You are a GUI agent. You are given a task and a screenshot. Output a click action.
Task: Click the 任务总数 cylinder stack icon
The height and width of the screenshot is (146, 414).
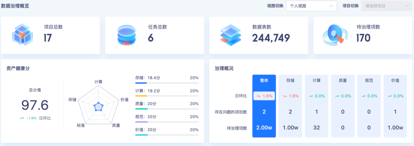[x=126, y=35]
